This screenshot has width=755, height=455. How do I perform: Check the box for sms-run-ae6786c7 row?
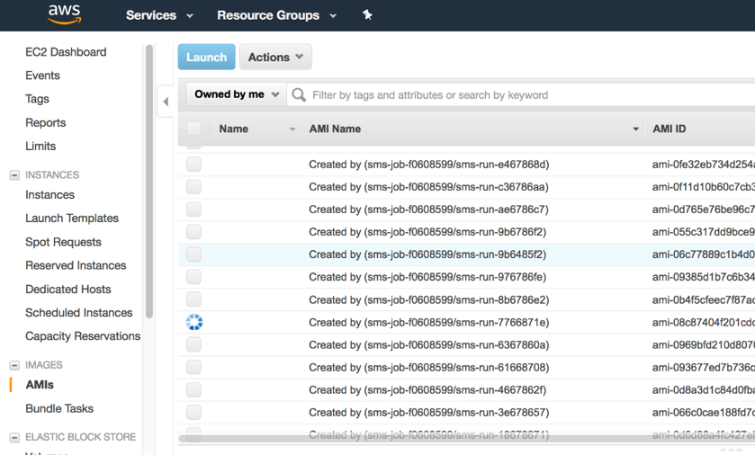pyautogui.click(x=193, y=210)
